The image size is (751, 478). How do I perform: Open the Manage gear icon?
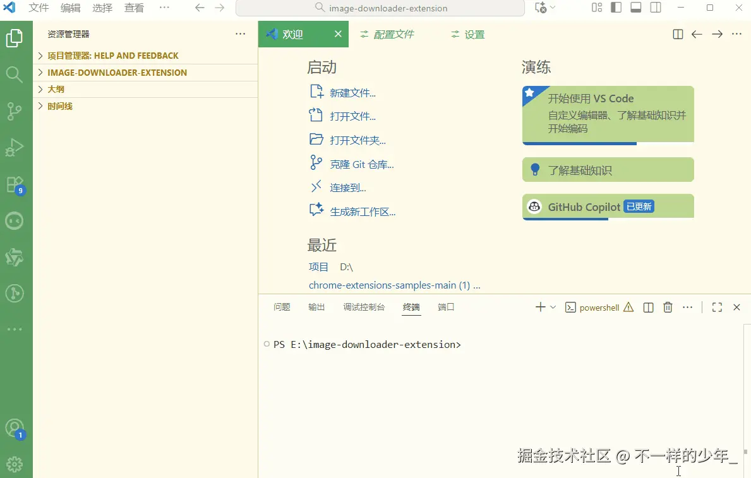coord(15,464)
